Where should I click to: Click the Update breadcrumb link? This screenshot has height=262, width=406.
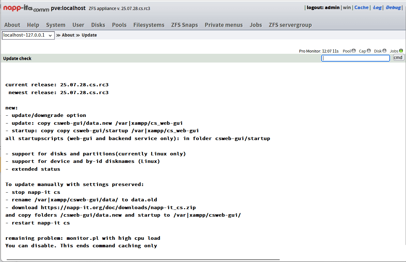pos(89,35)
